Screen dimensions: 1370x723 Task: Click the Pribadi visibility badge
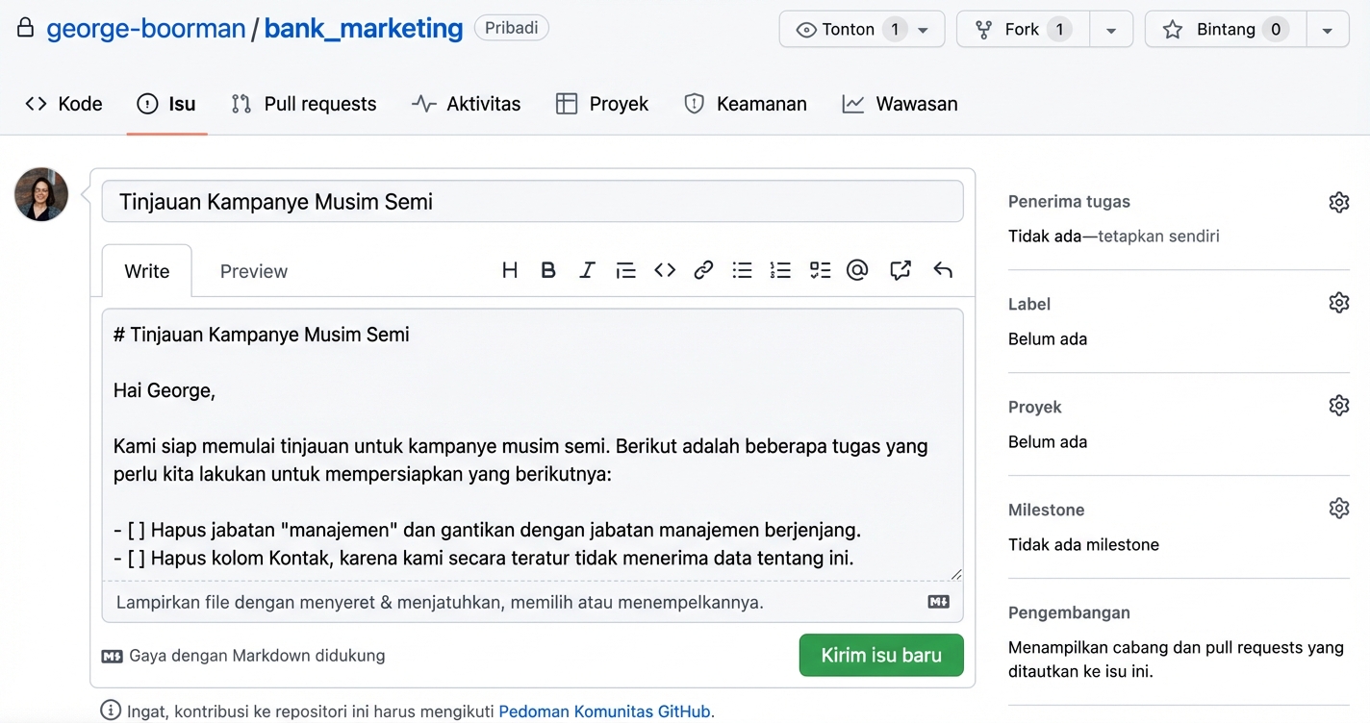pyautogui.click(x=512, y=28)
